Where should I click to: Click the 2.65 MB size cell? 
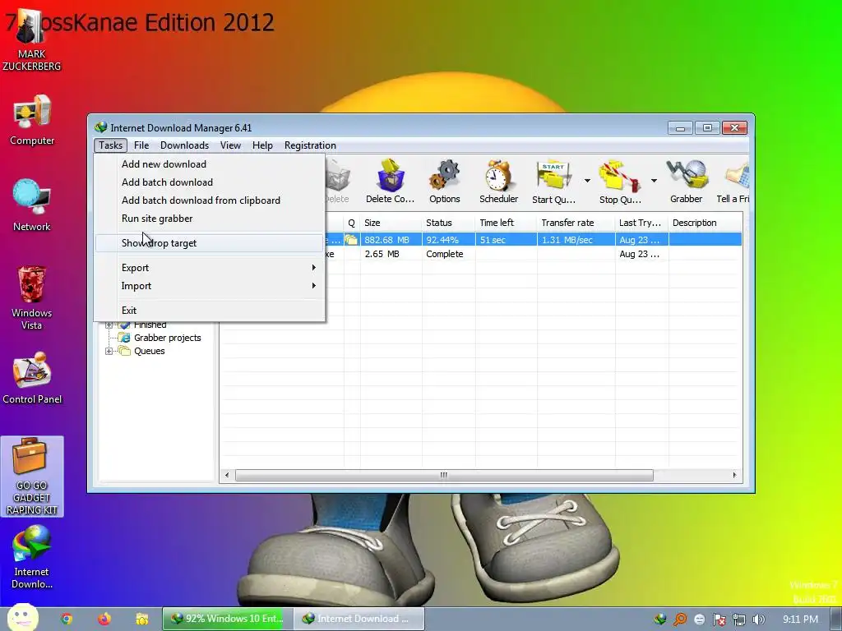click(391, 254)
